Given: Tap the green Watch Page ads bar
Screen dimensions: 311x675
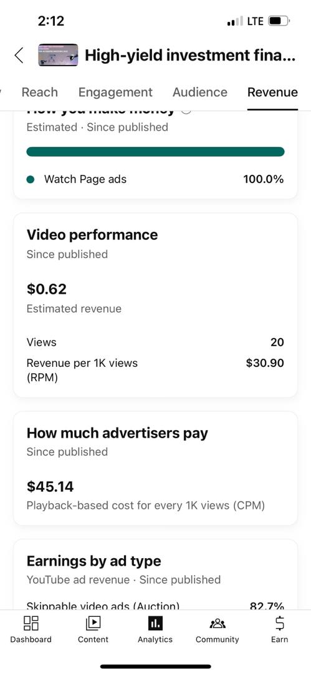Looking at the screenshot, I should [x=156, y=151].
